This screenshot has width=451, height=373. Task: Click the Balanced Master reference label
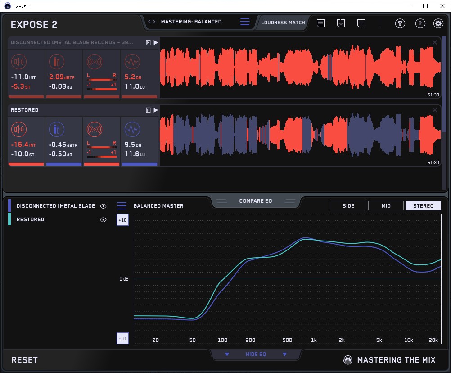pos(158,206)
